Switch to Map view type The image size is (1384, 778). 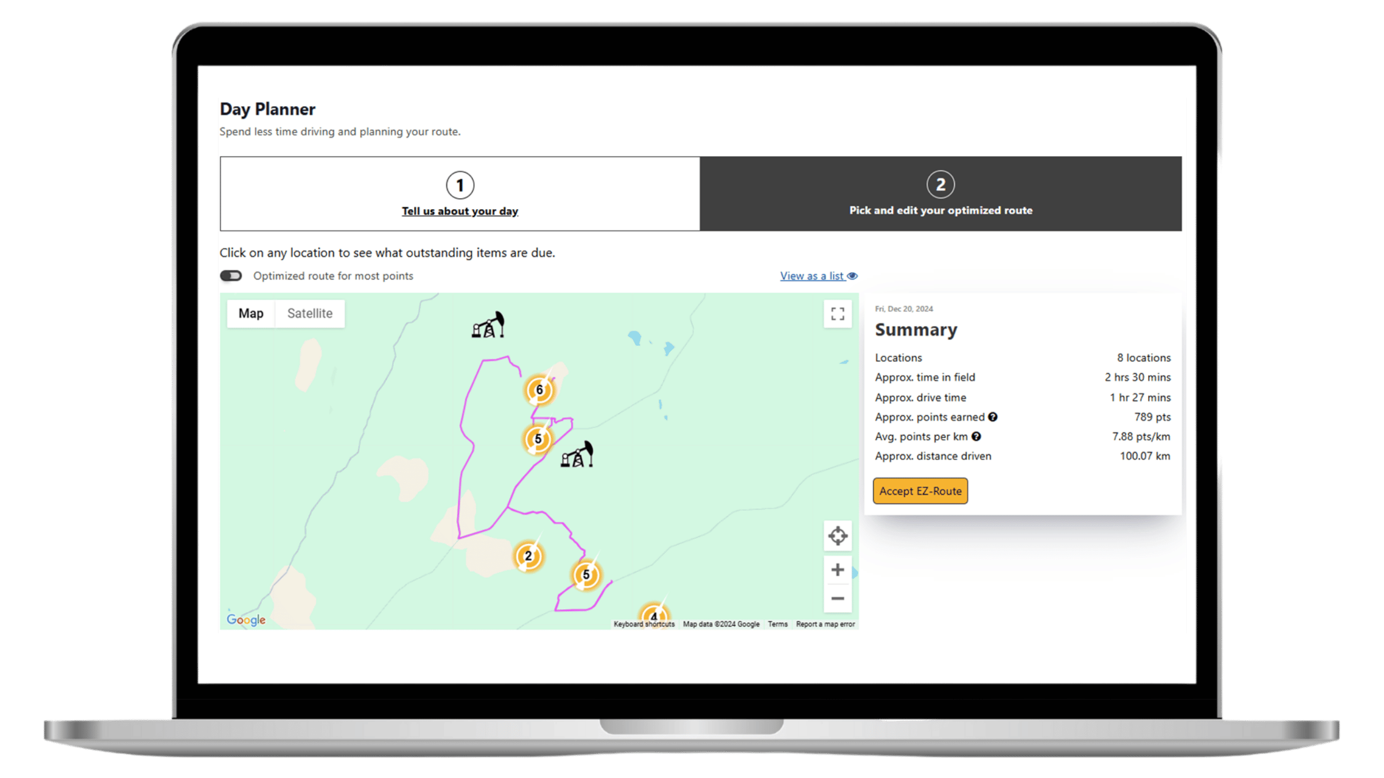[251, 314]
